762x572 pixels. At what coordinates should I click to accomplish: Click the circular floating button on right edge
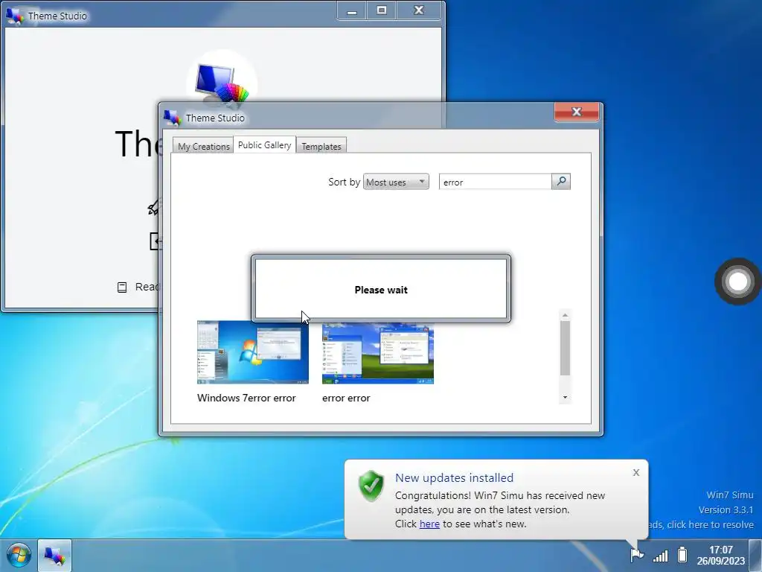click(737, 281)
